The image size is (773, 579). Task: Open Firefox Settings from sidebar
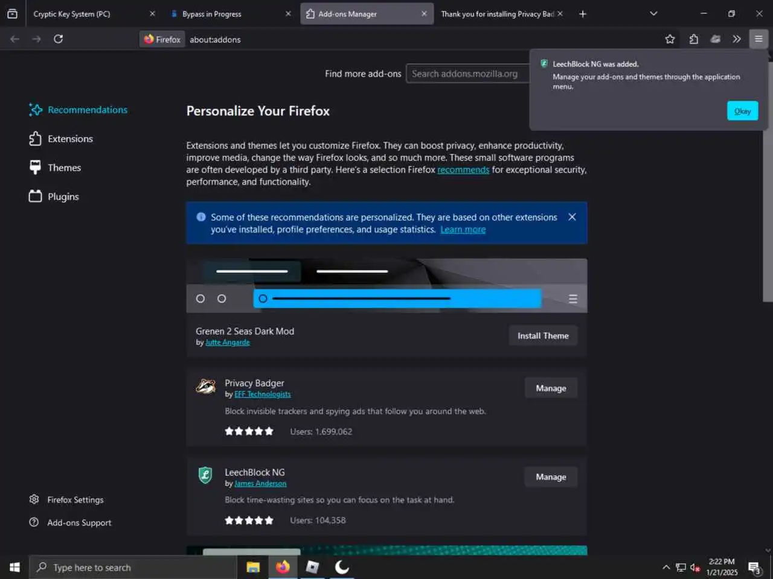[66, 500]
